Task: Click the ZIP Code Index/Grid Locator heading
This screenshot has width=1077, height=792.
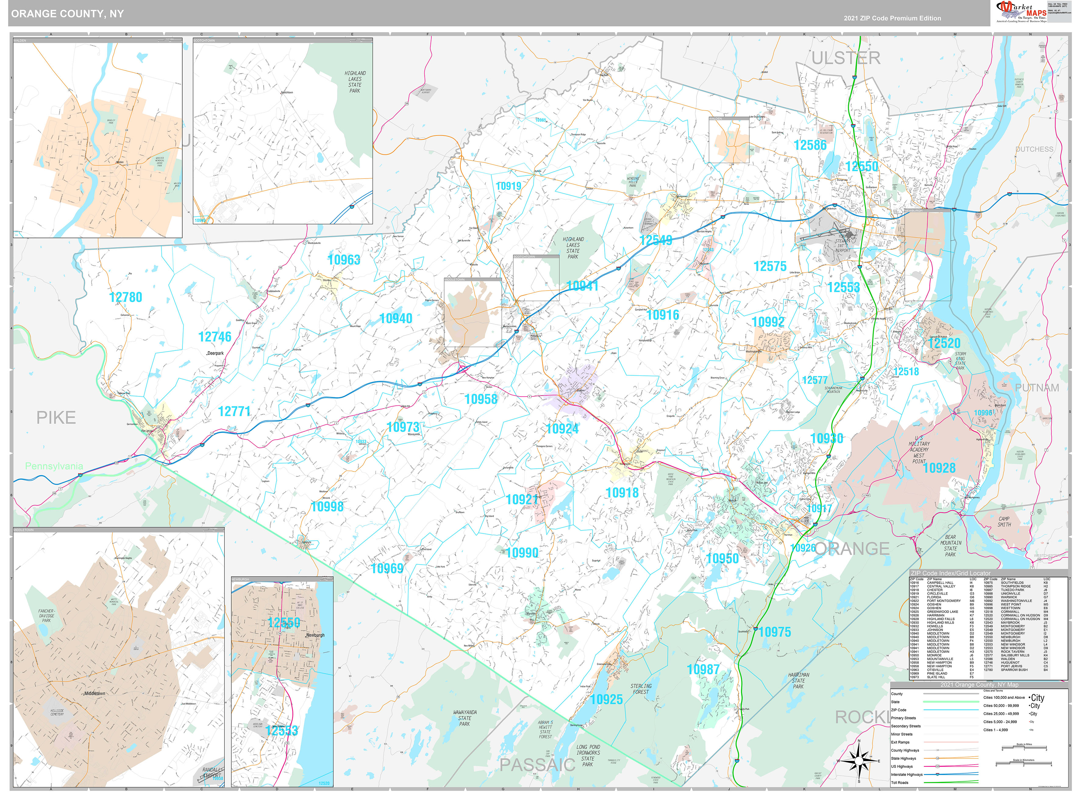Action: coord(950,573)
